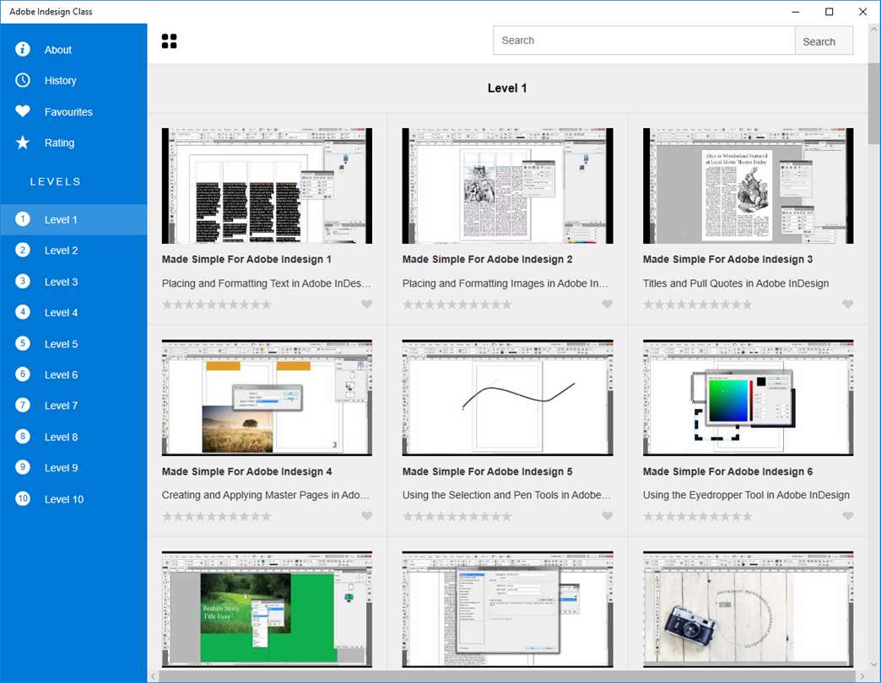
Task: Open the master pages lesson 4 thumbnail
Action: [267, 397]
